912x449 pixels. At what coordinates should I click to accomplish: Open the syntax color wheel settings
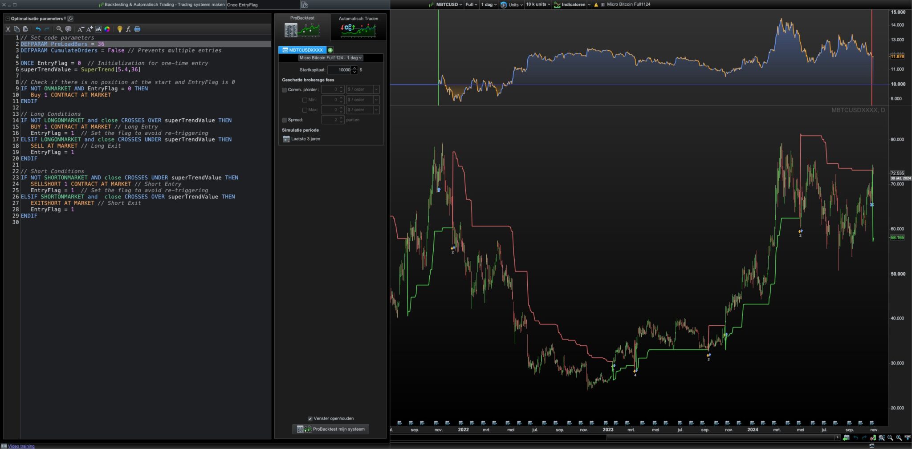(107, 29)
